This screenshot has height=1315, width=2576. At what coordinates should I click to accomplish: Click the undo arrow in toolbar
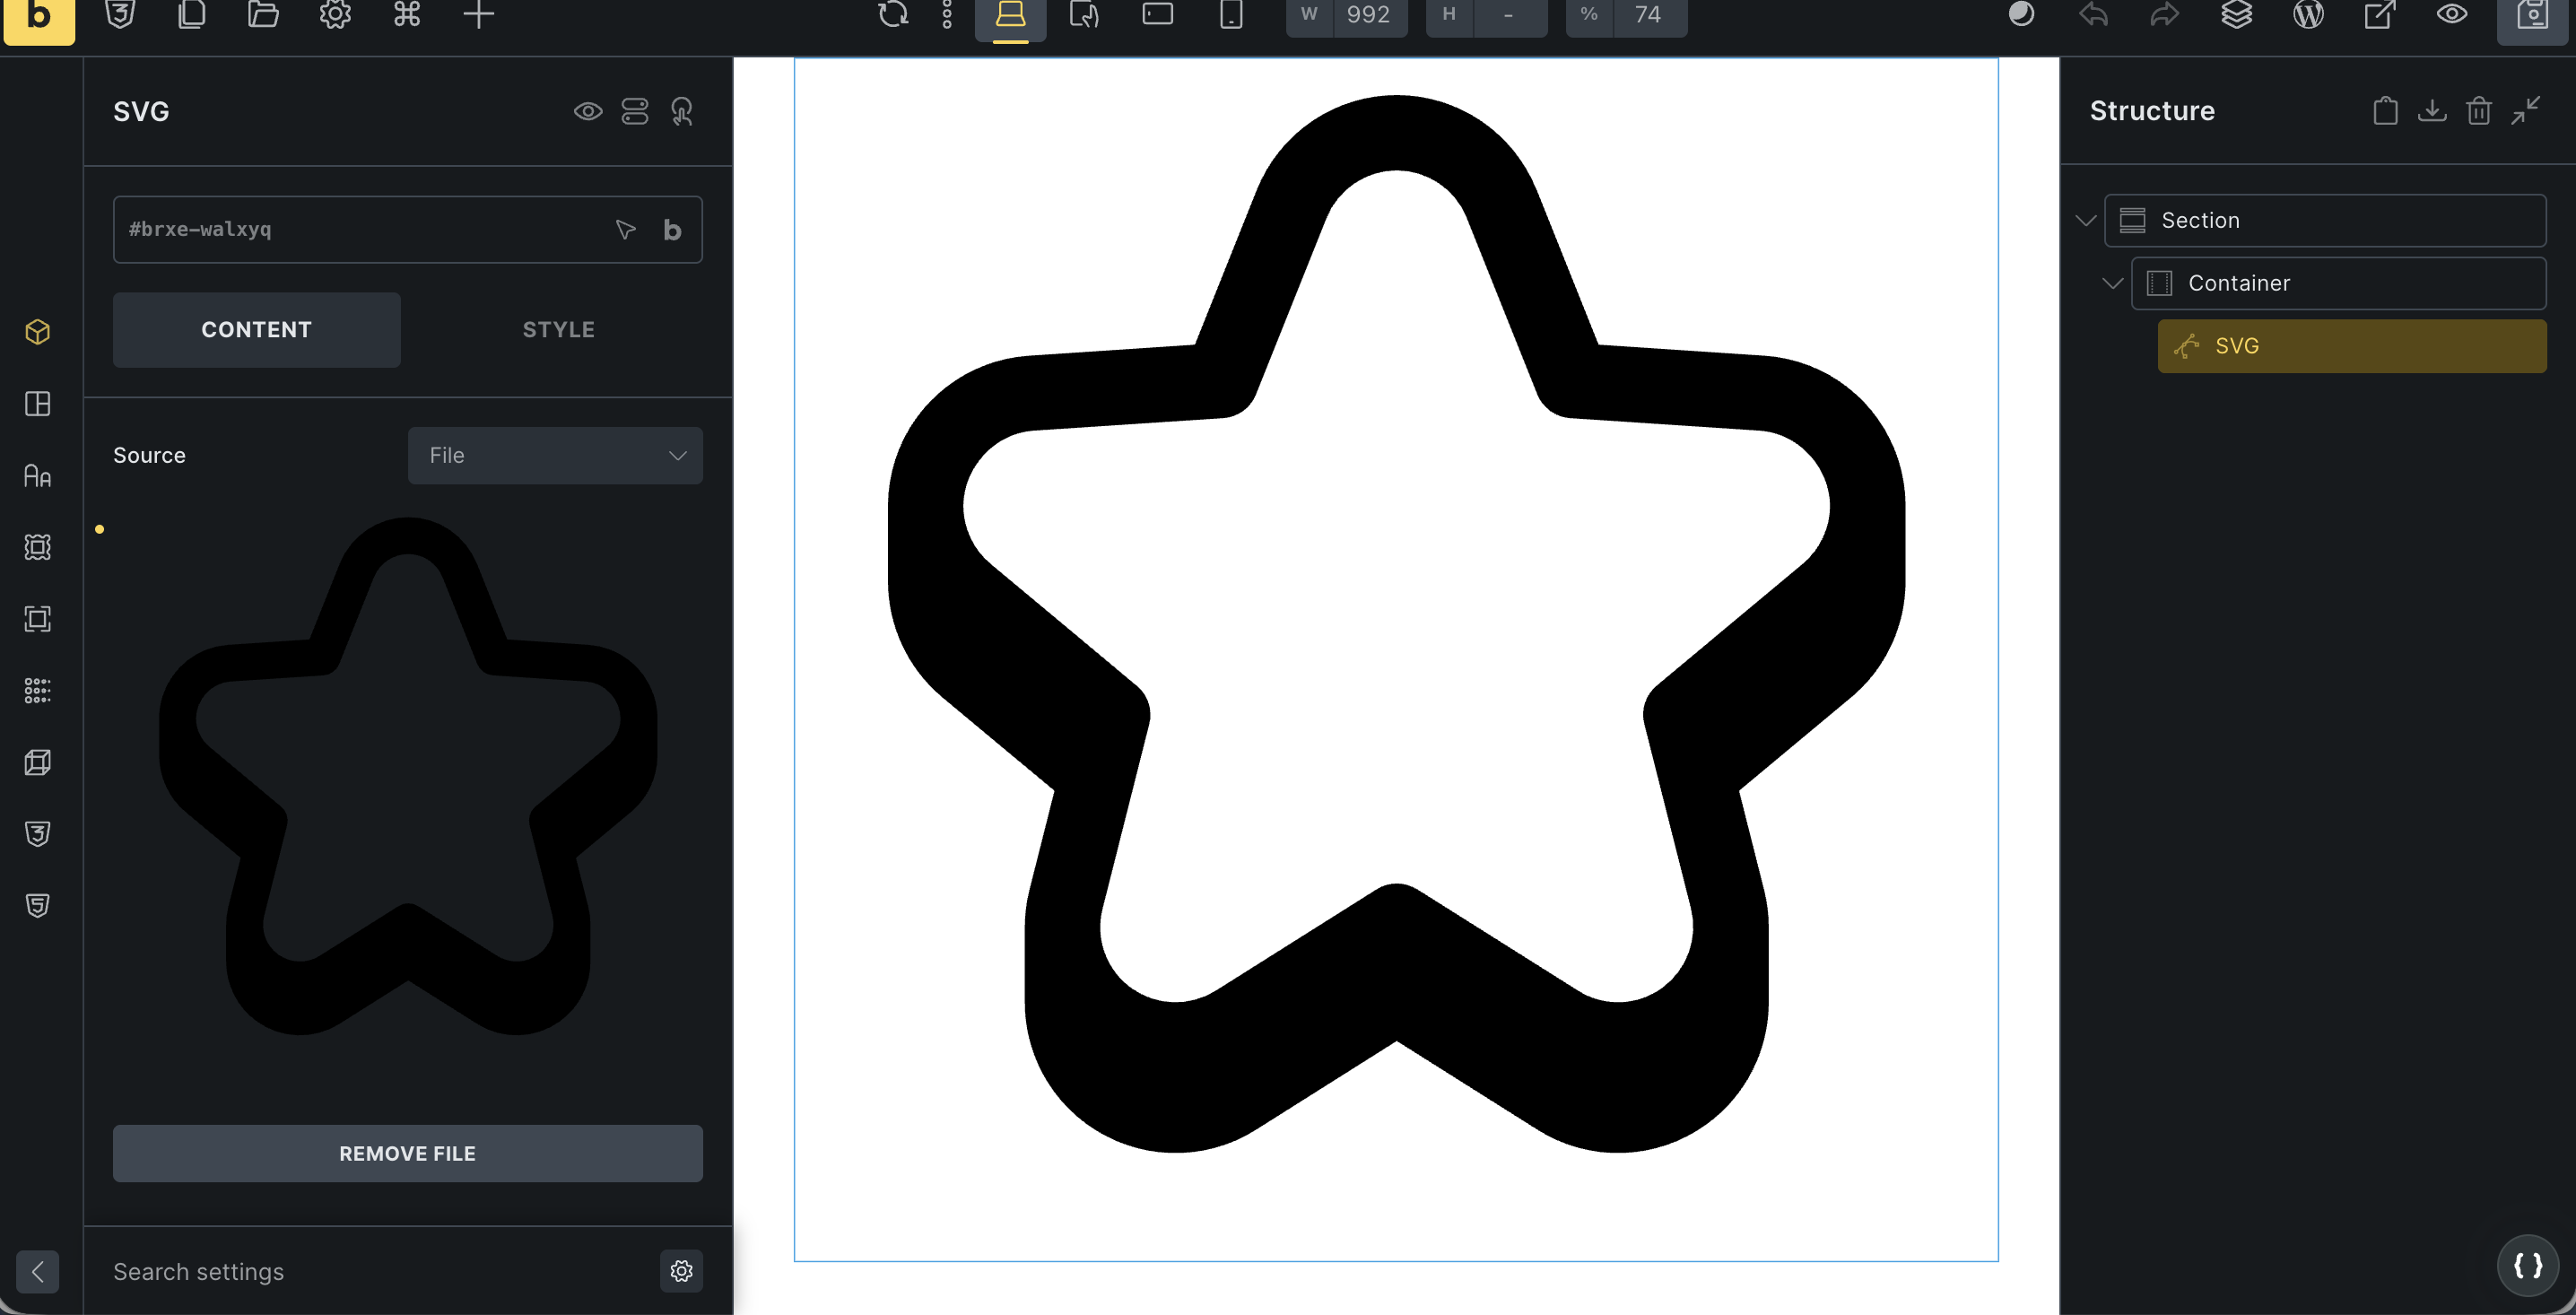[2093, 14]
